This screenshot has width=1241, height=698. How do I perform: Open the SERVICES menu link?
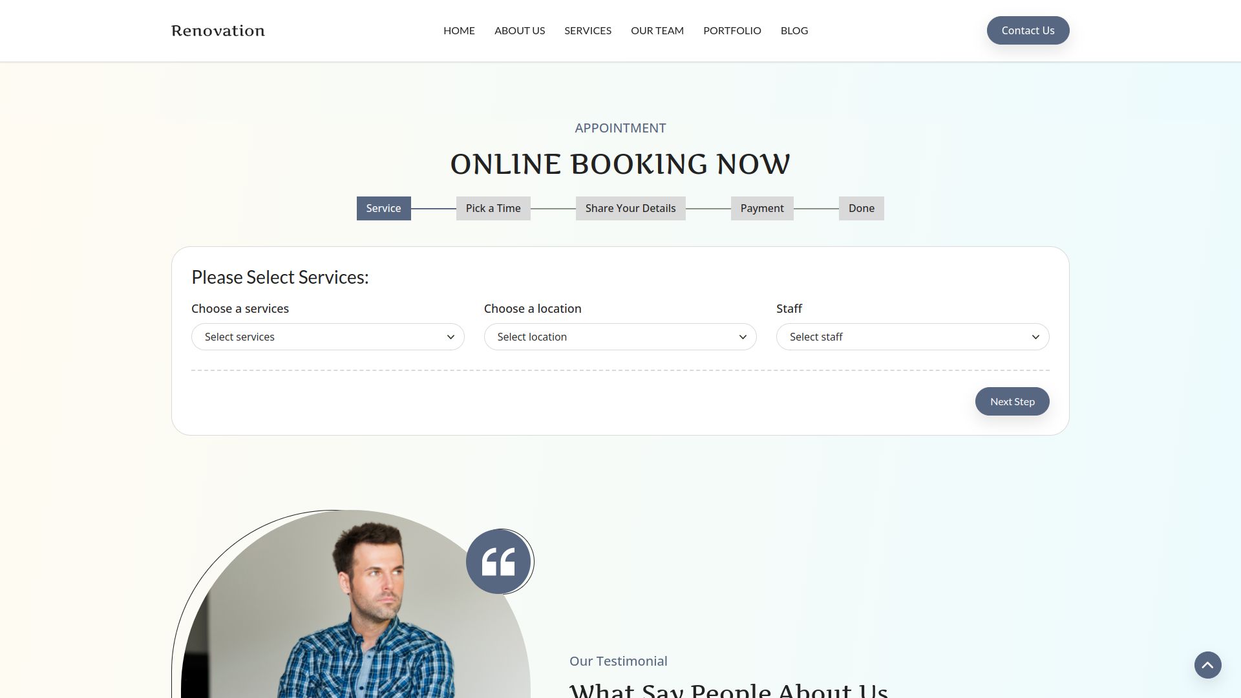coord(588,30)
